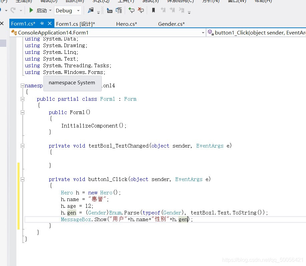Collapse the button1_Click method region
306x266 pixels.
[22, 179]
